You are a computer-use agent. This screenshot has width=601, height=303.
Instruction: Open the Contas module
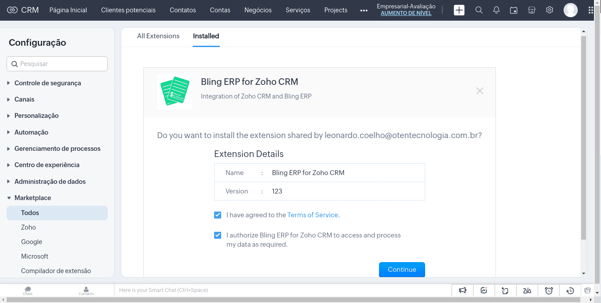point(220,10)
